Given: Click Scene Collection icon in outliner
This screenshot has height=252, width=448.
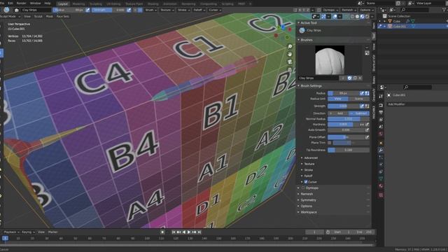Looking at the screenshot, I should [x=384, y=16].
